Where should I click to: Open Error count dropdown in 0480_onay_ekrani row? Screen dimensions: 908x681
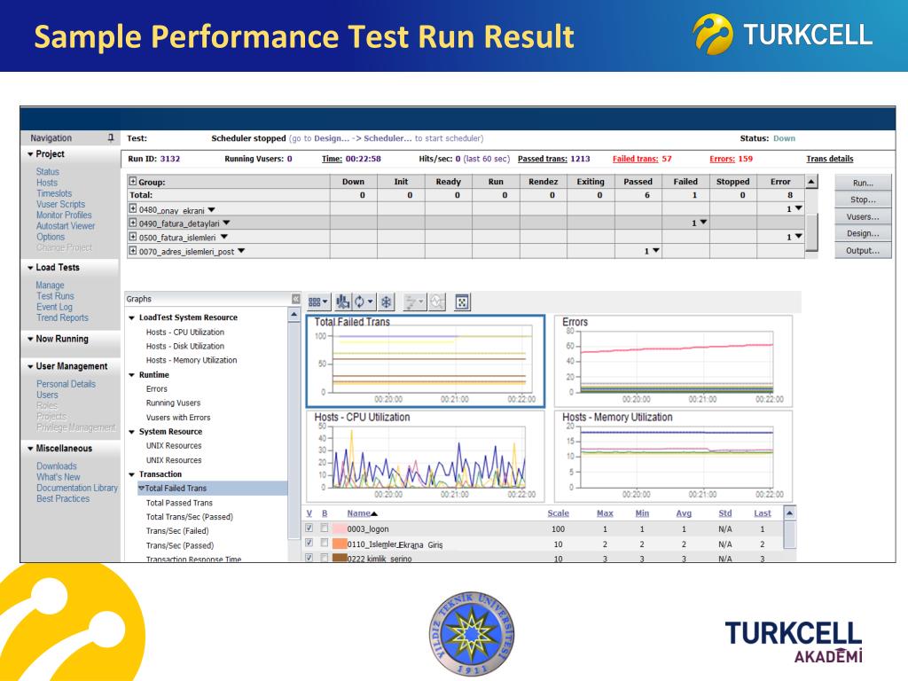(x=799, y=207)
